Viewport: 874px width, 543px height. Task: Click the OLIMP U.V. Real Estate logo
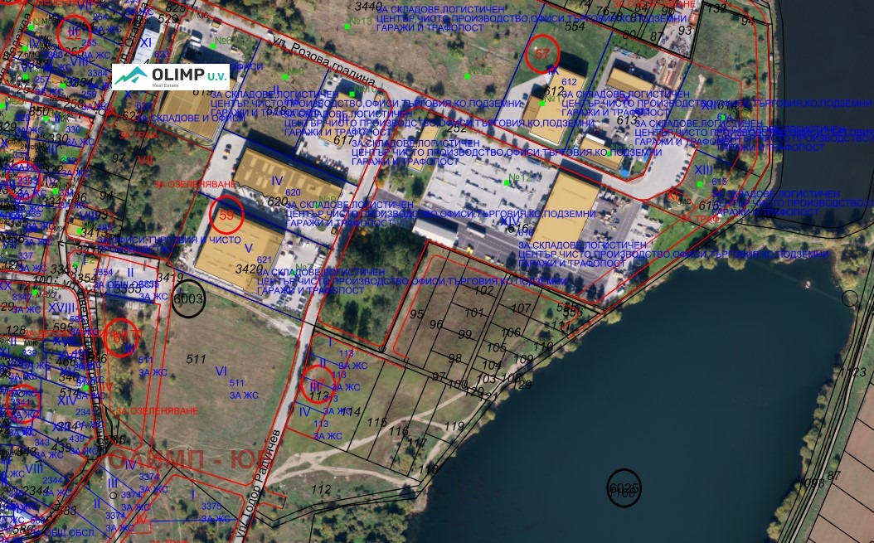171,77
